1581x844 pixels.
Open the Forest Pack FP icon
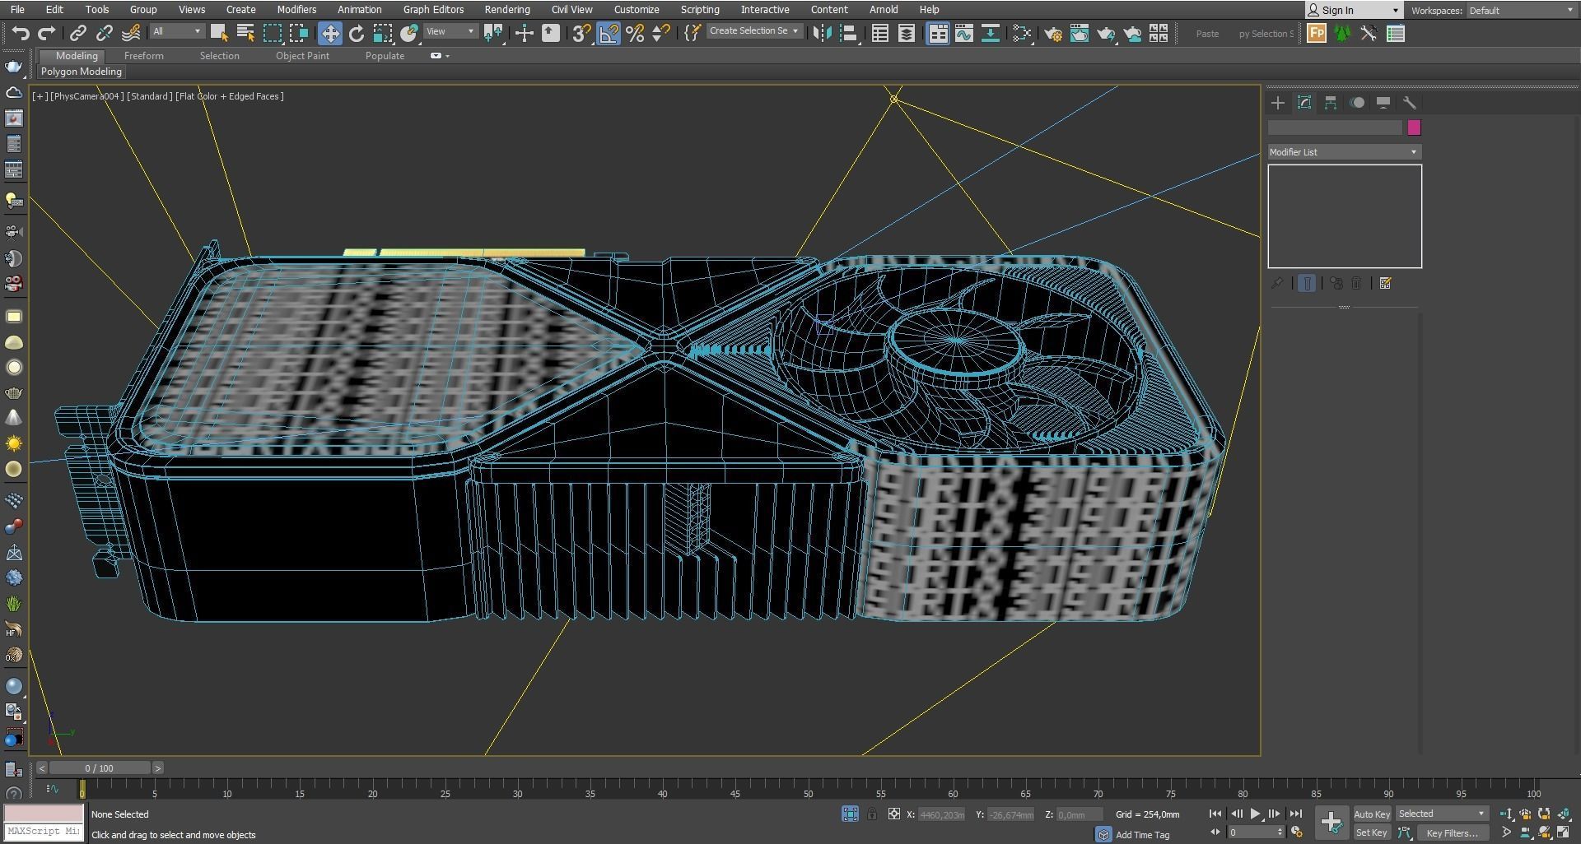coord(1317,33)
